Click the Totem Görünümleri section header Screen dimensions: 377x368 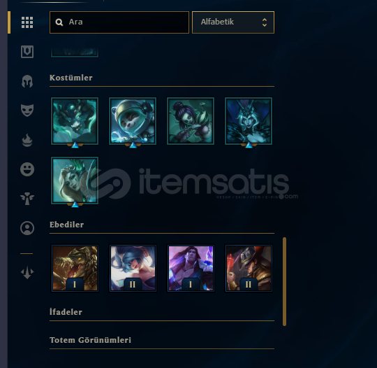point(90,340)
